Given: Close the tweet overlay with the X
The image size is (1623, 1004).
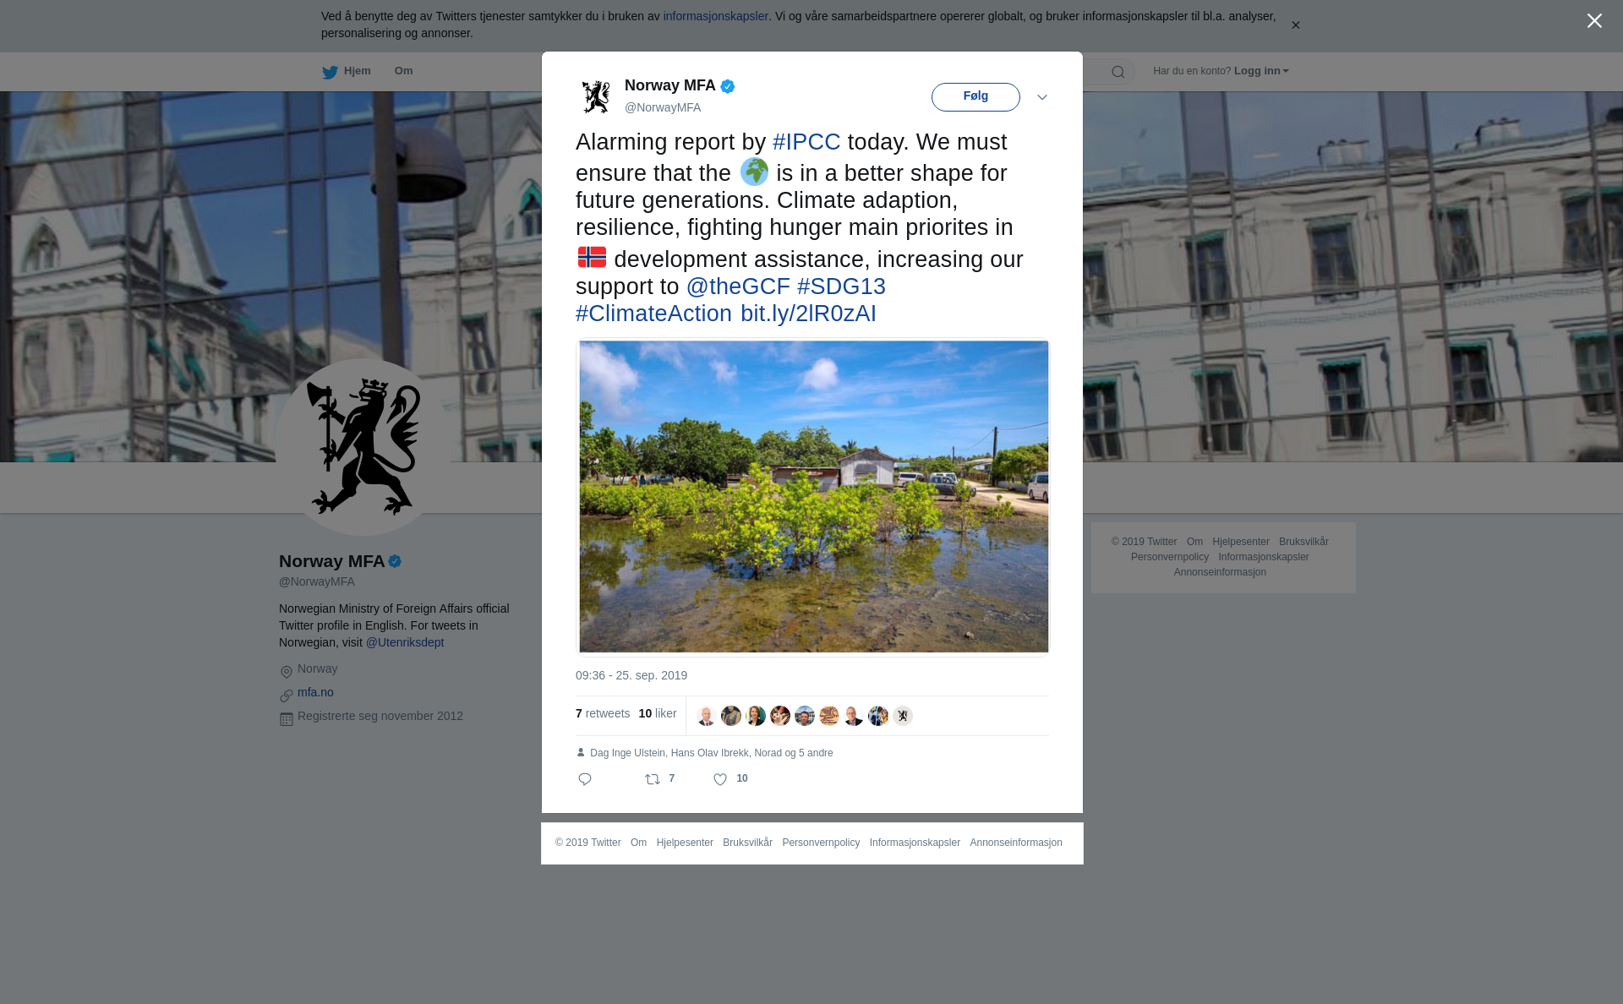Looking at the screenshot, I should pos(1594,21).
